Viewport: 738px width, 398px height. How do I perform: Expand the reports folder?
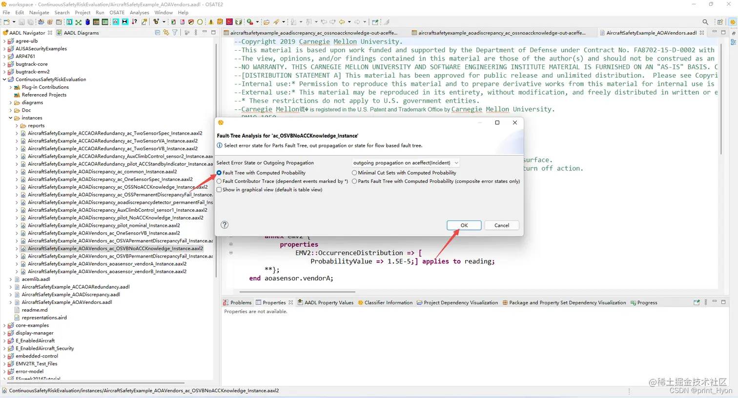click(x=17, y=126)
